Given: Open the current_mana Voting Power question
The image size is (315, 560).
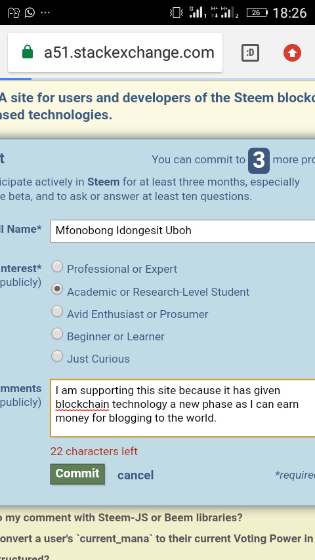Looking at the screenshot, I should click(x=157, y=538).
